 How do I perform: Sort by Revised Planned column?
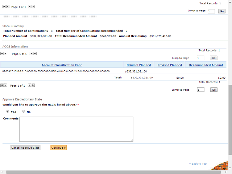[170, 65]
